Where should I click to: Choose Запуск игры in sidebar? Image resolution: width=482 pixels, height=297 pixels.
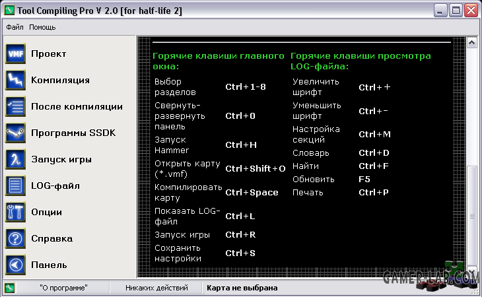coord(61,160)
